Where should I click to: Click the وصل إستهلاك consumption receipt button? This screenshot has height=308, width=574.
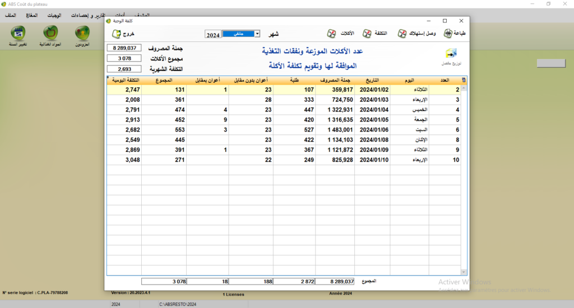point(416,33)
